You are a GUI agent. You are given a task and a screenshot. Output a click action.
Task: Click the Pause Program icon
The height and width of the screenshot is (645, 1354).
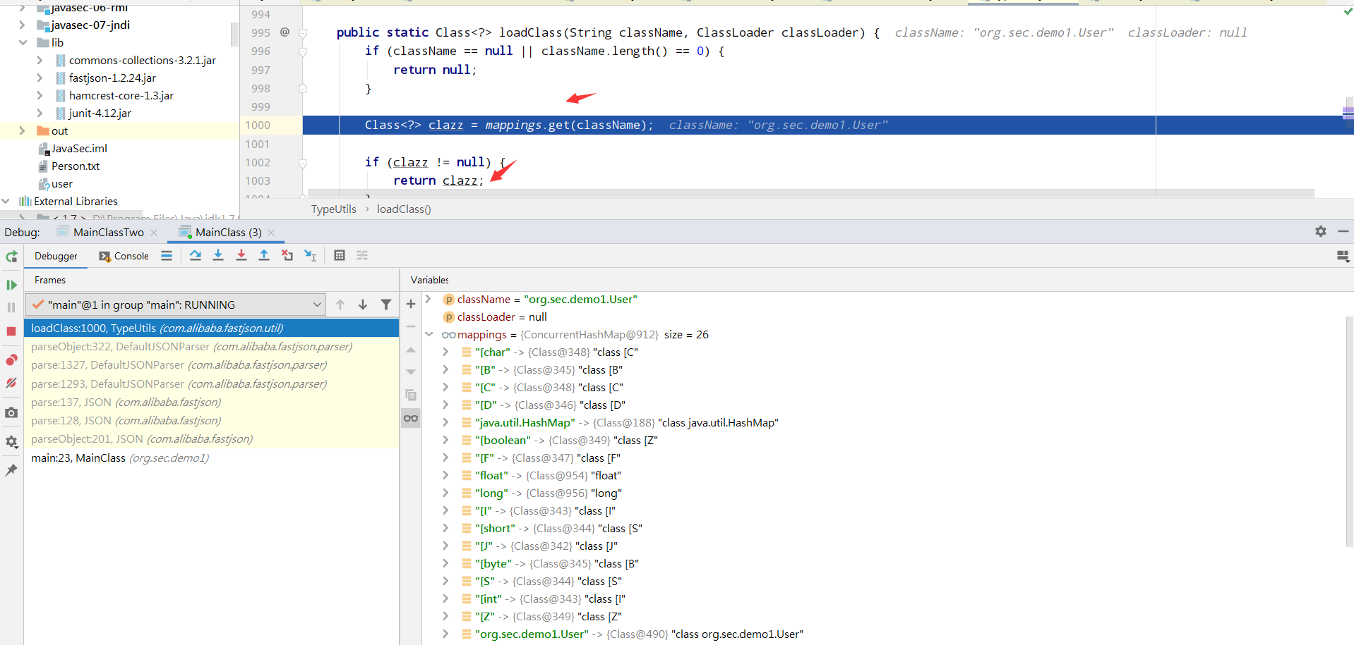coord(11,308)
